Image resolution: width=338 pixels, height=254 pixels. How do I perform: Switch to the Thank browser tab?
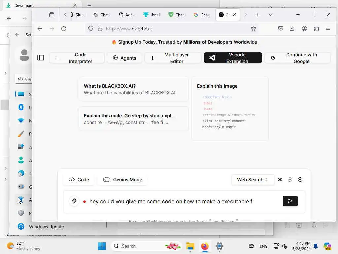[177, 15]
